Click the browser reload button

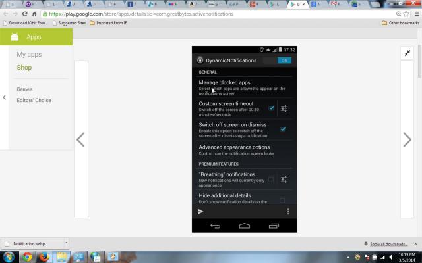tap(25, 13)
